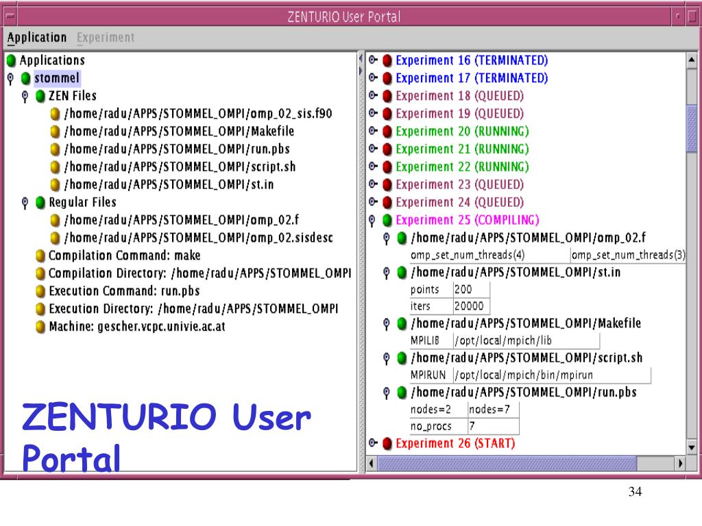Click the yellow icon beside omp_02.f in Regular Files
The width and height of the screenshot is (702, 526).
point(55,221)
